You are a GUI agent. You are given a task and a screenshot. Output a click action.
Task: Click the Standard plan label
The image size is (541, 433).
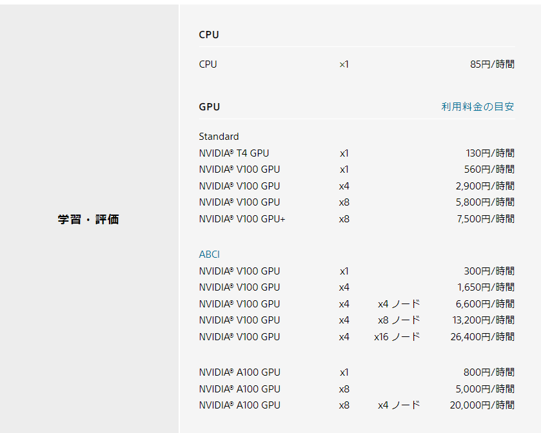[218, 137]
